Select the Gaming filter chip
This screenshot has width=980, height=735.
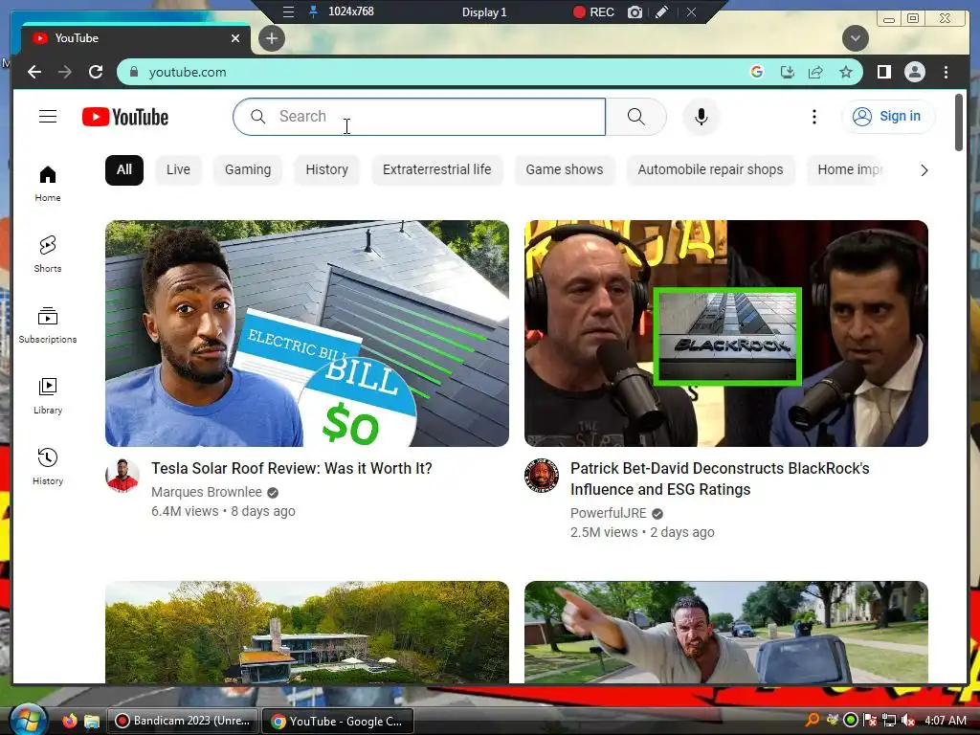coord(248,170)
